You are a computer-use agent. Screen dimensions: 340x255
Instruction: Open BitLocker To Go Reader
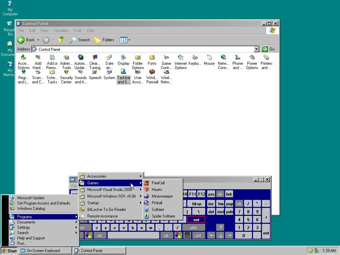(x=111, y=210)
